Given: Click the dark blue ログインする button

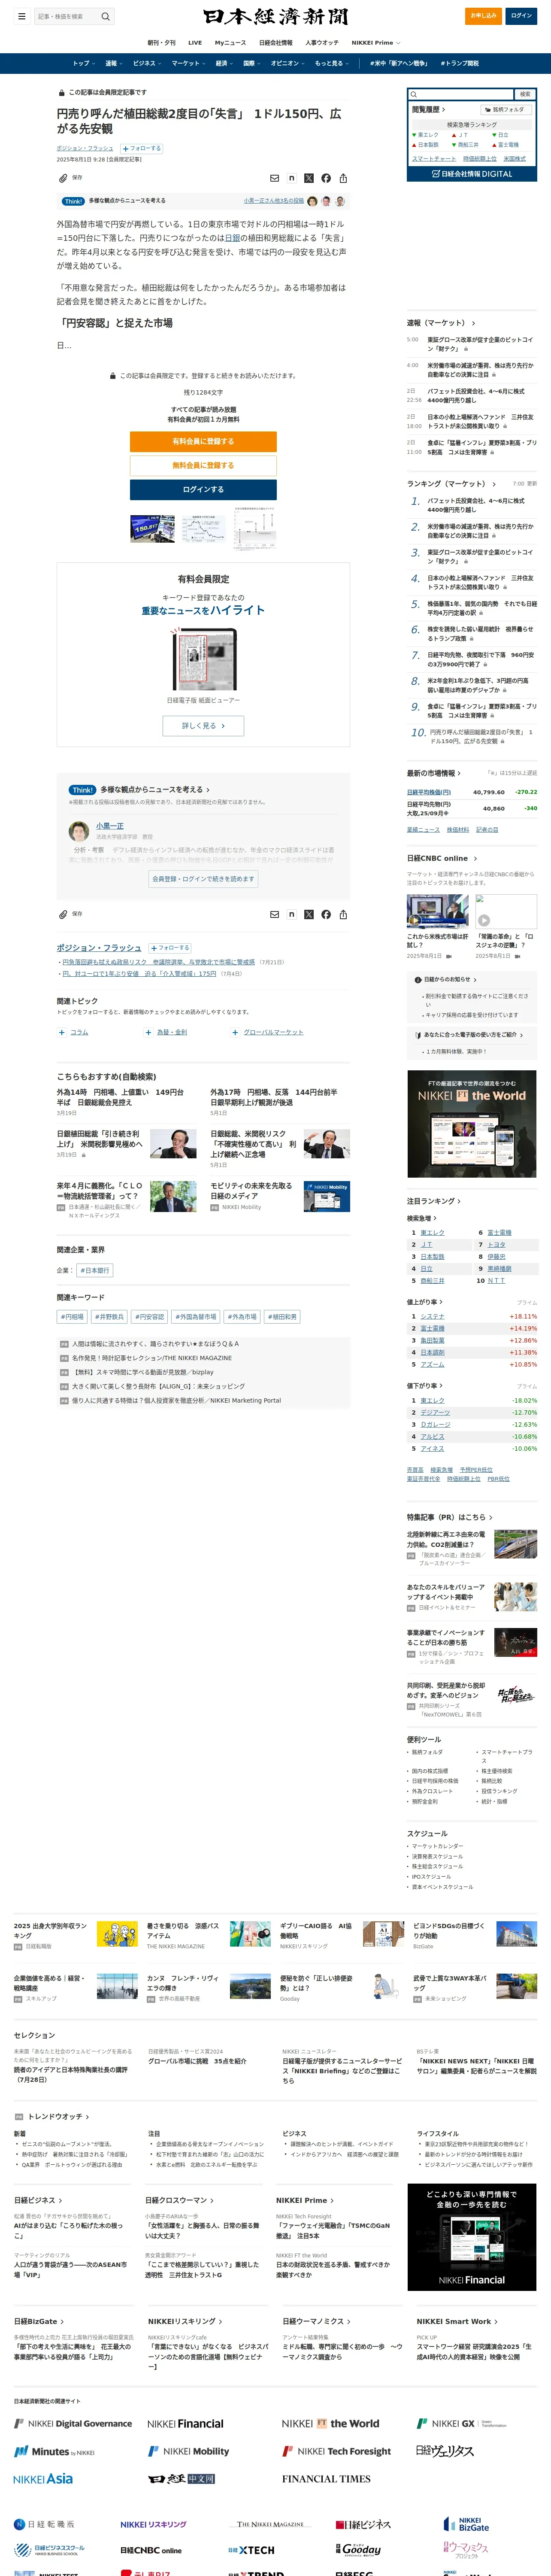Looking at the screenshot, I should click(203, 489).
